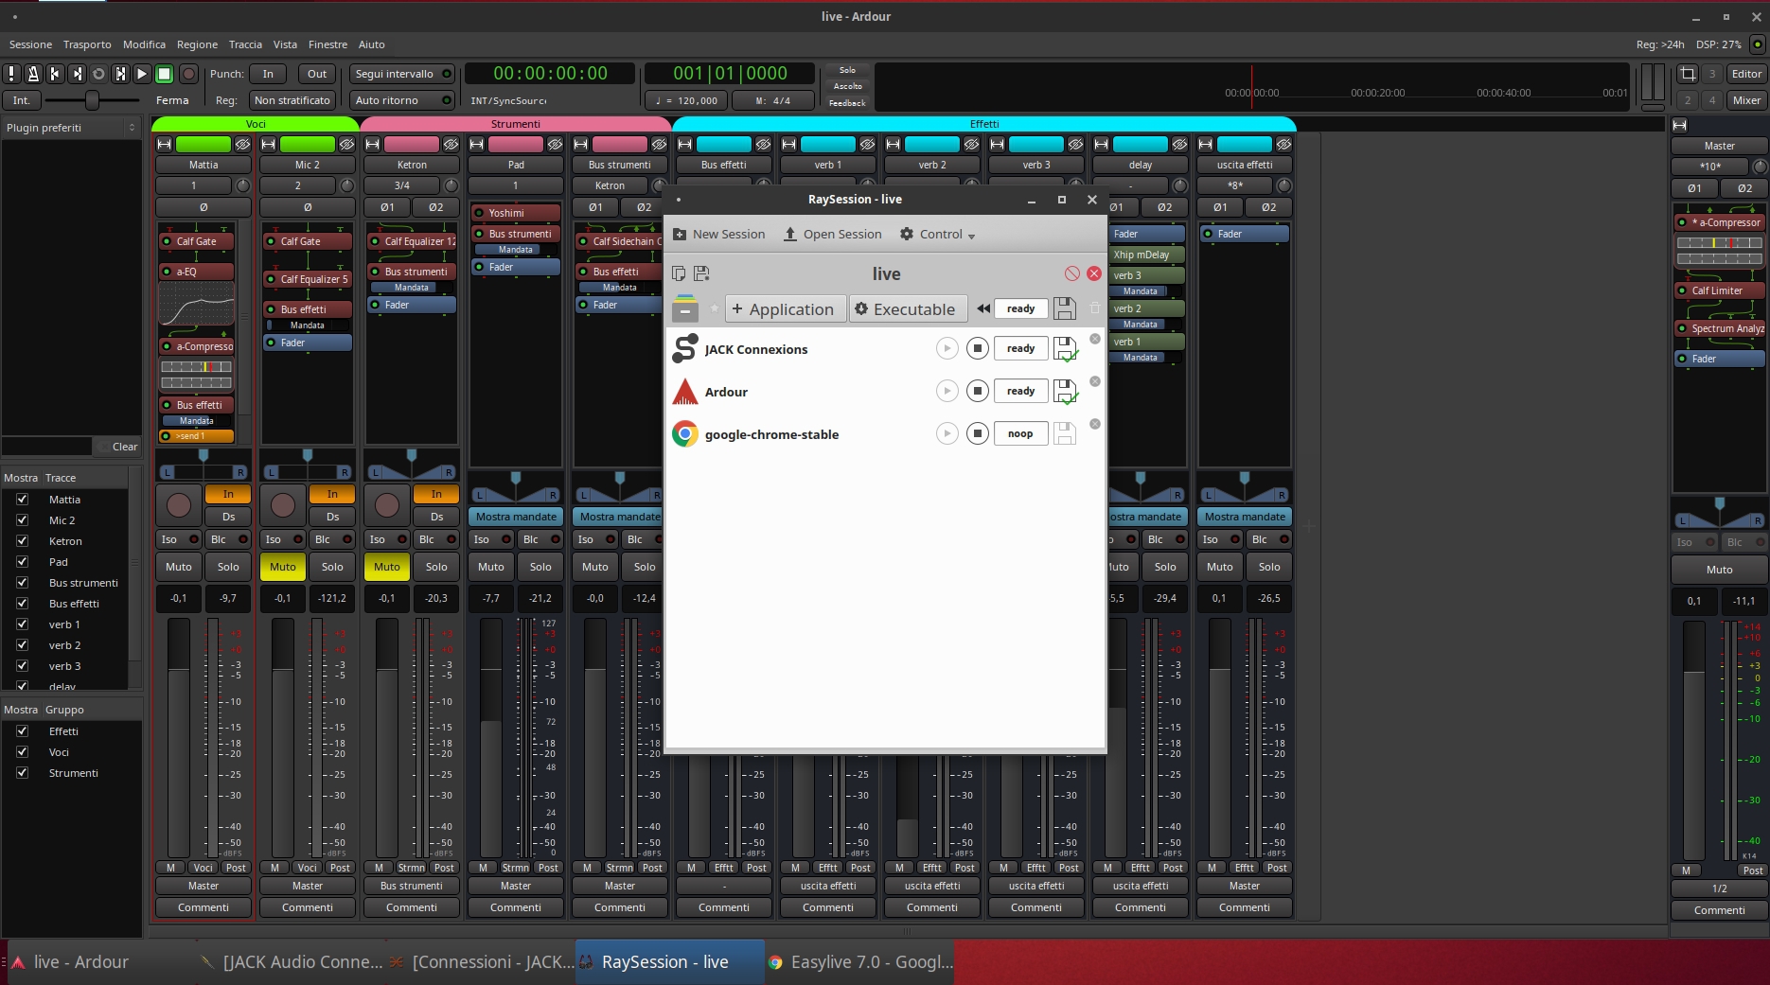The width and height of the screenshot is (1770, 985).
Task: Toggle verb 2 checkbox in tracks list
Action: pos(22,645)
